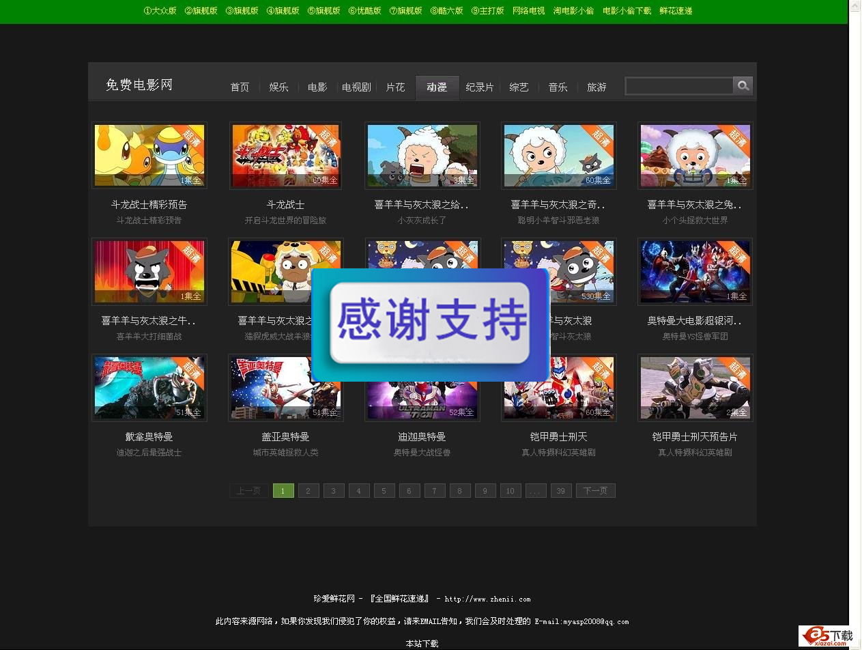Click the 免费电影网 site logo
The height and width of the screenshot is (650, 862).
(x=139, y=85)
